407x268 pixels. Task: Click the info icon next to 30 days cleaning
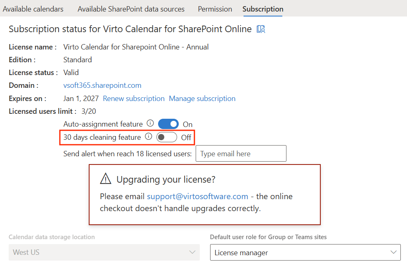pyautogui.click(x=149, y=136)
